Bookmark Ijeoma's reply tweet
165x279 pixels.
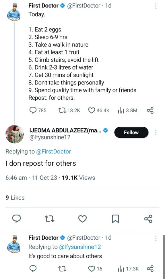click(x=115, y=219)
